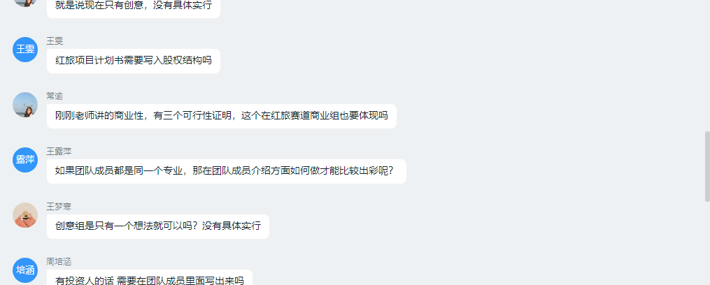Screen dimensions: 710x285
Task: Click the sender name 王梦寒
Action: click(59, 207)
